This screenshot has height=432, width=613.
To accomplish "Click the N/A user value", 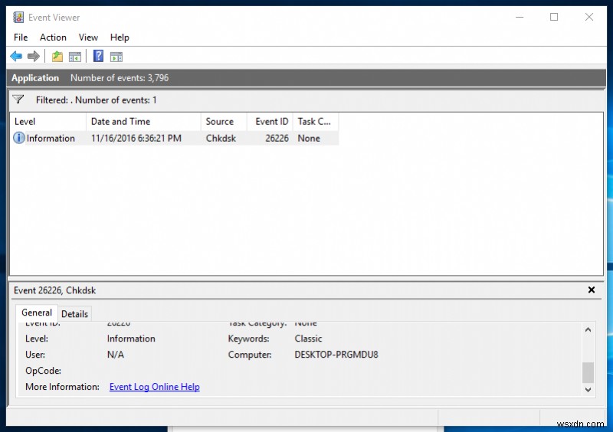I will click(x=116, y=355).
